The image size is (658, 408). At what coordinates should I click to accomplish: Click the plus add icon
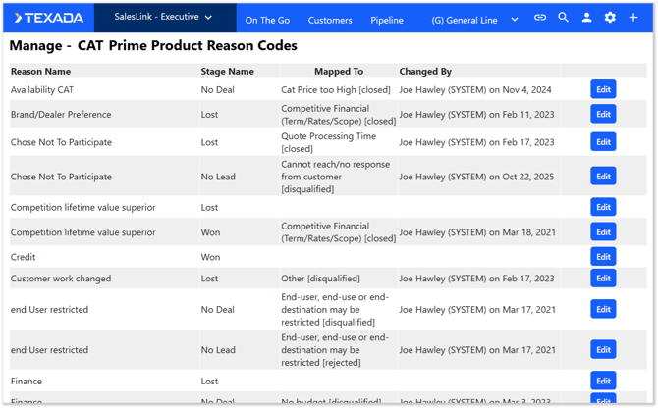633,18
